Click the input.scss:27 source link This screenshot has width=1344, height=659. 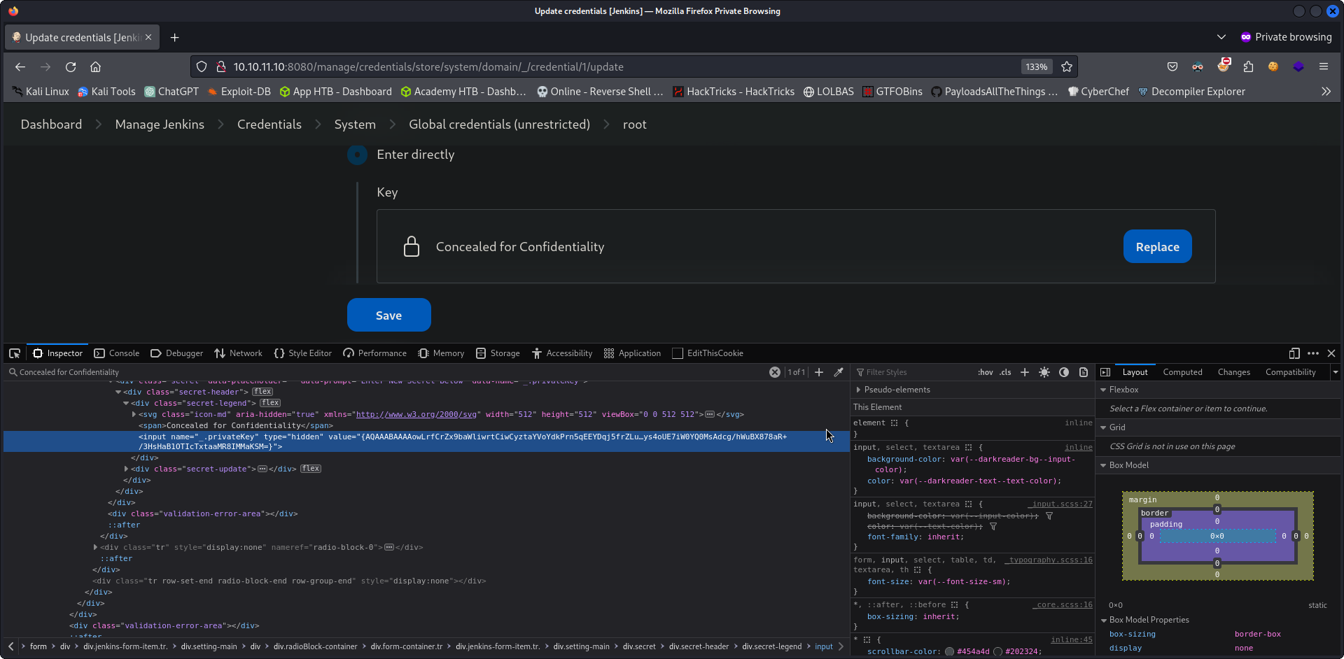tap(1061, 504)
